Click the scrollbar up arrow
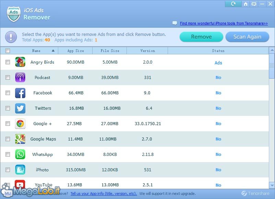Screen dimensions: 275x199 272,50
